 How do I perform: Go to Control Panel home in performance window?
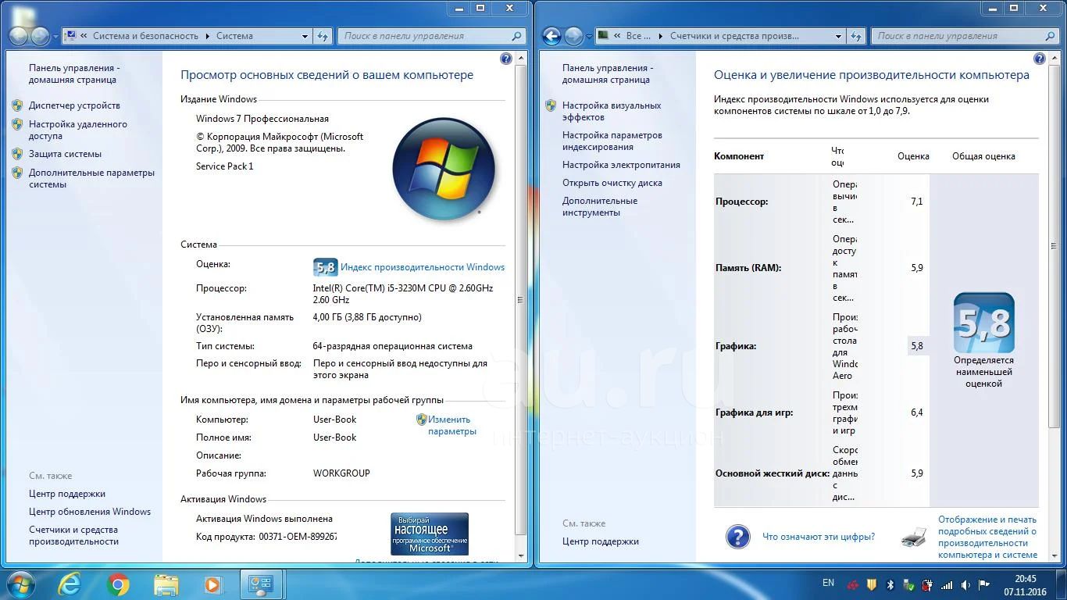[x=608, y=73]
